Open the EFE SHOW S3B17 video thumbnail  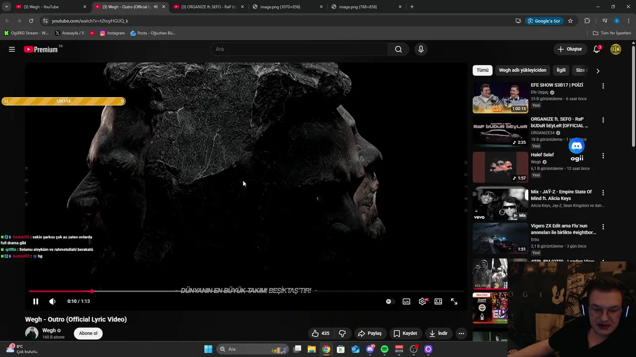point(500,98)
